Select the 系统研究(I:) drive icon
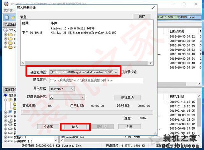The height and width of the screenshot is (150, 204). (11, 141)
